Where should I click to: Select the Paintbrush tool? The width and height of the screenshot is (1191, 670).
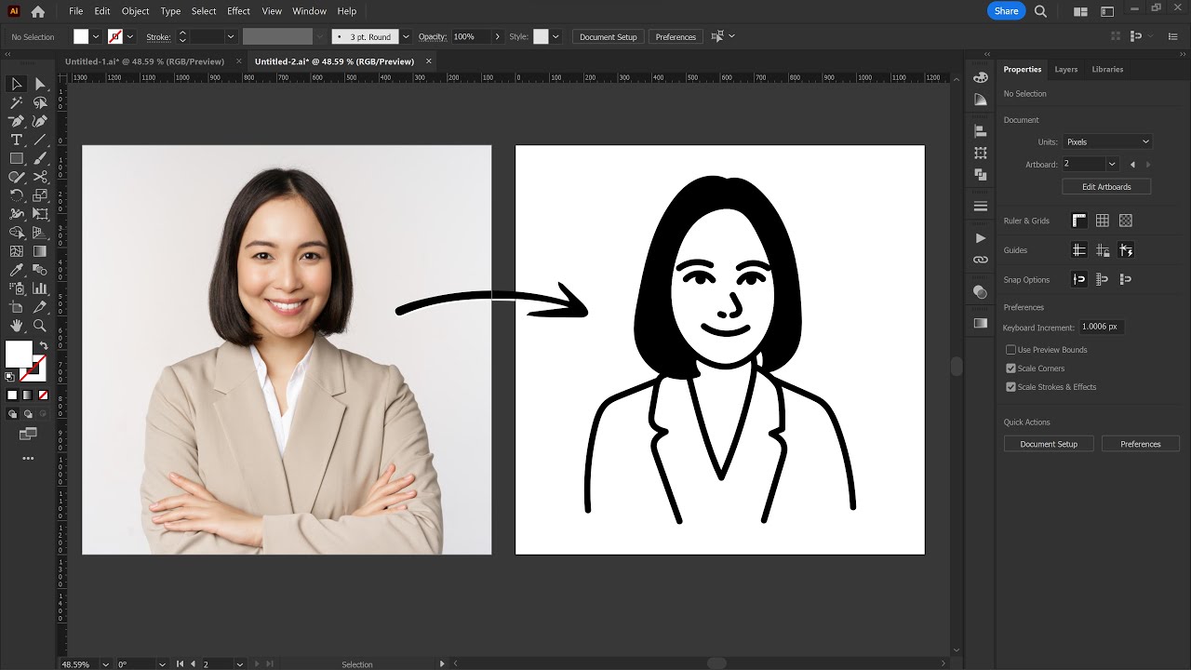tap(40, 158)
